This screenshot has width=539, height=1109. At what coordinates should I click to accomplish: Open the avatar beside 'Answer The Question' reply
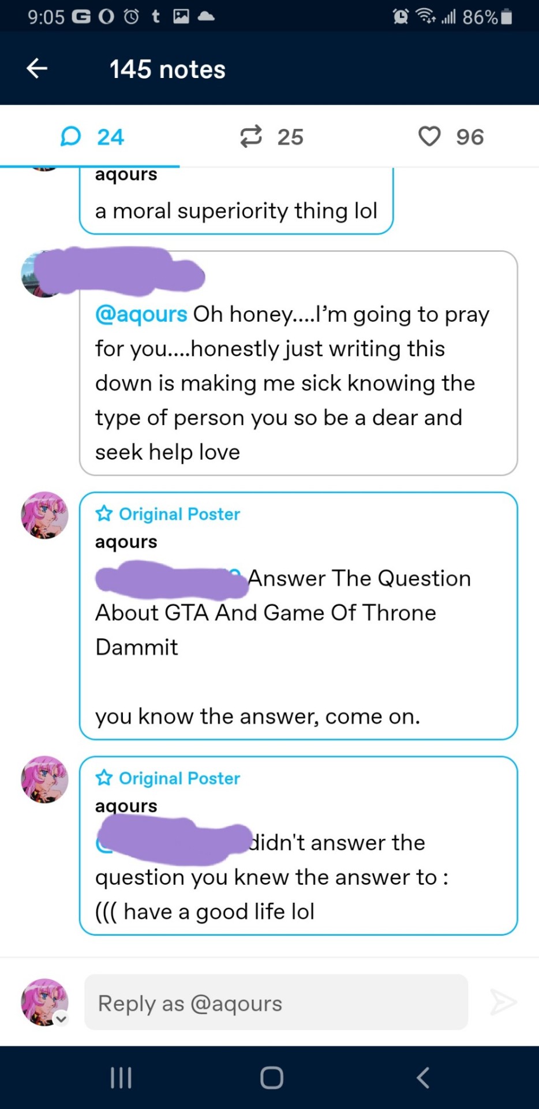click(44, 515)
